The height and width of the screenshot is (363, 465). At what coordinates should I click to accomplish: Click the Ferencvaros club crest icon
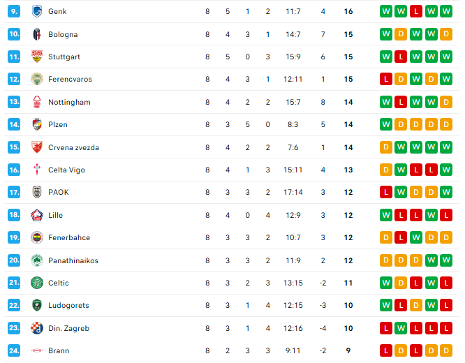(x=37, y=80)
